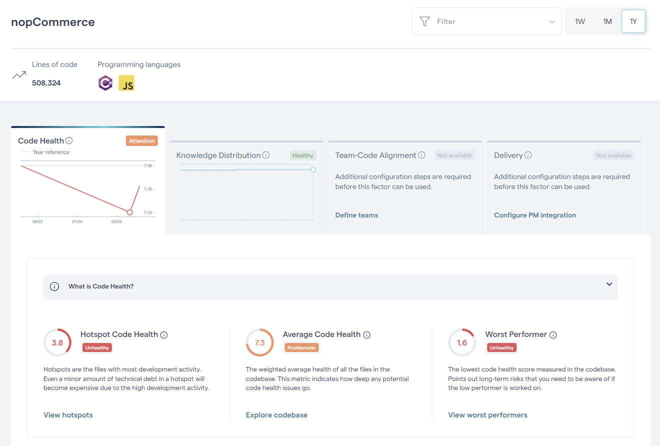Viewport: 660px width, 446px height.
Task: Click the low point marker on Code Health chart
Action: click(x=130, y=212)
